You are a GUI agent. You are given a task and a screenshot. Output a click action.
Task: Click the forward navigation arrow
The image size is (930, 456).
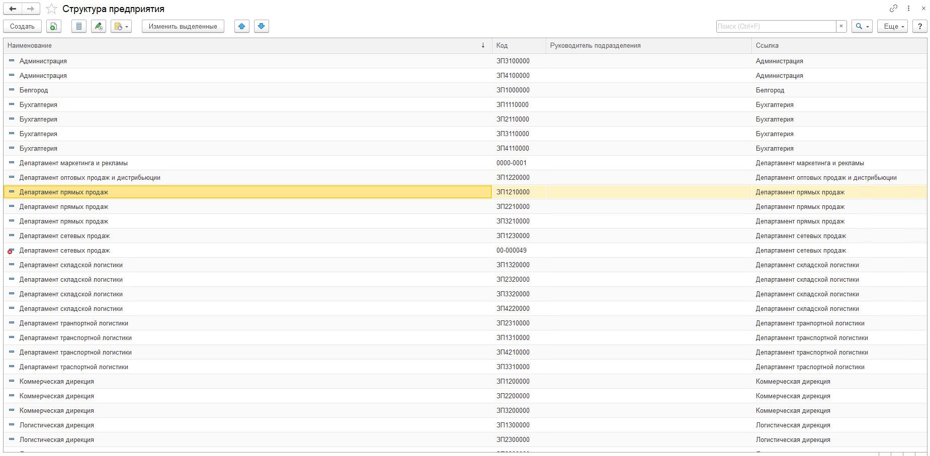(31, 9)
